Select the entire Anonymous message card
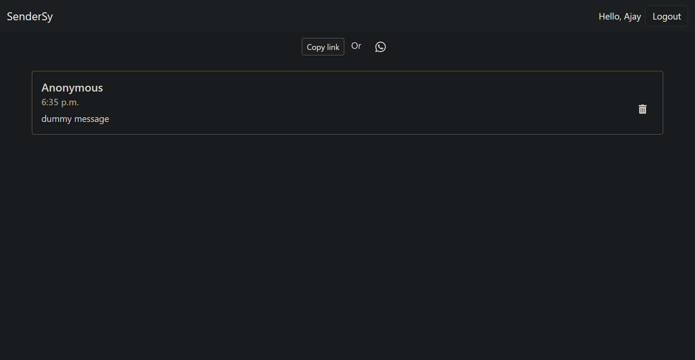 [x=347, y=102]
